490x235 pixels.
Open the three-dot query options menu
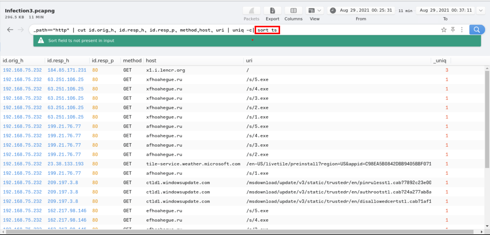tap(462, 30)
